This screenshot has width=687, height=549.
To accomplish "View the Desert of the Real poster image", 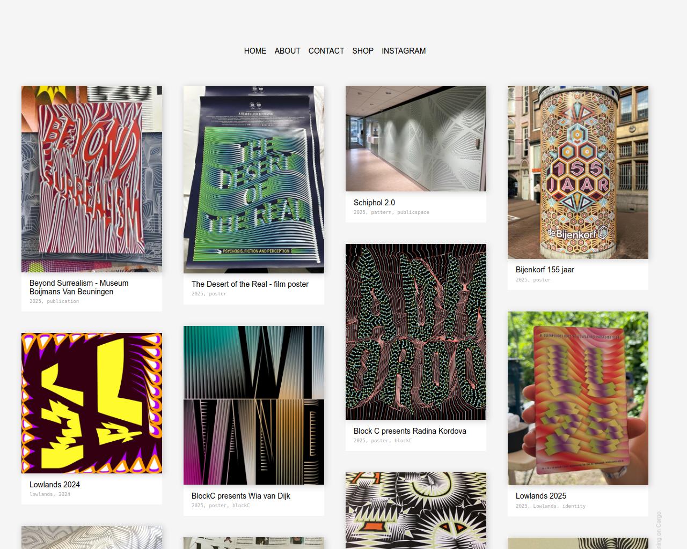I will 254,180.
